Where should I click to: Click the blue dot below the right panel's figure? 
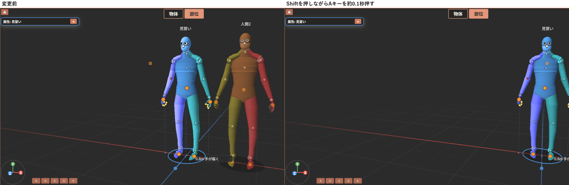[x=542, y=168]
